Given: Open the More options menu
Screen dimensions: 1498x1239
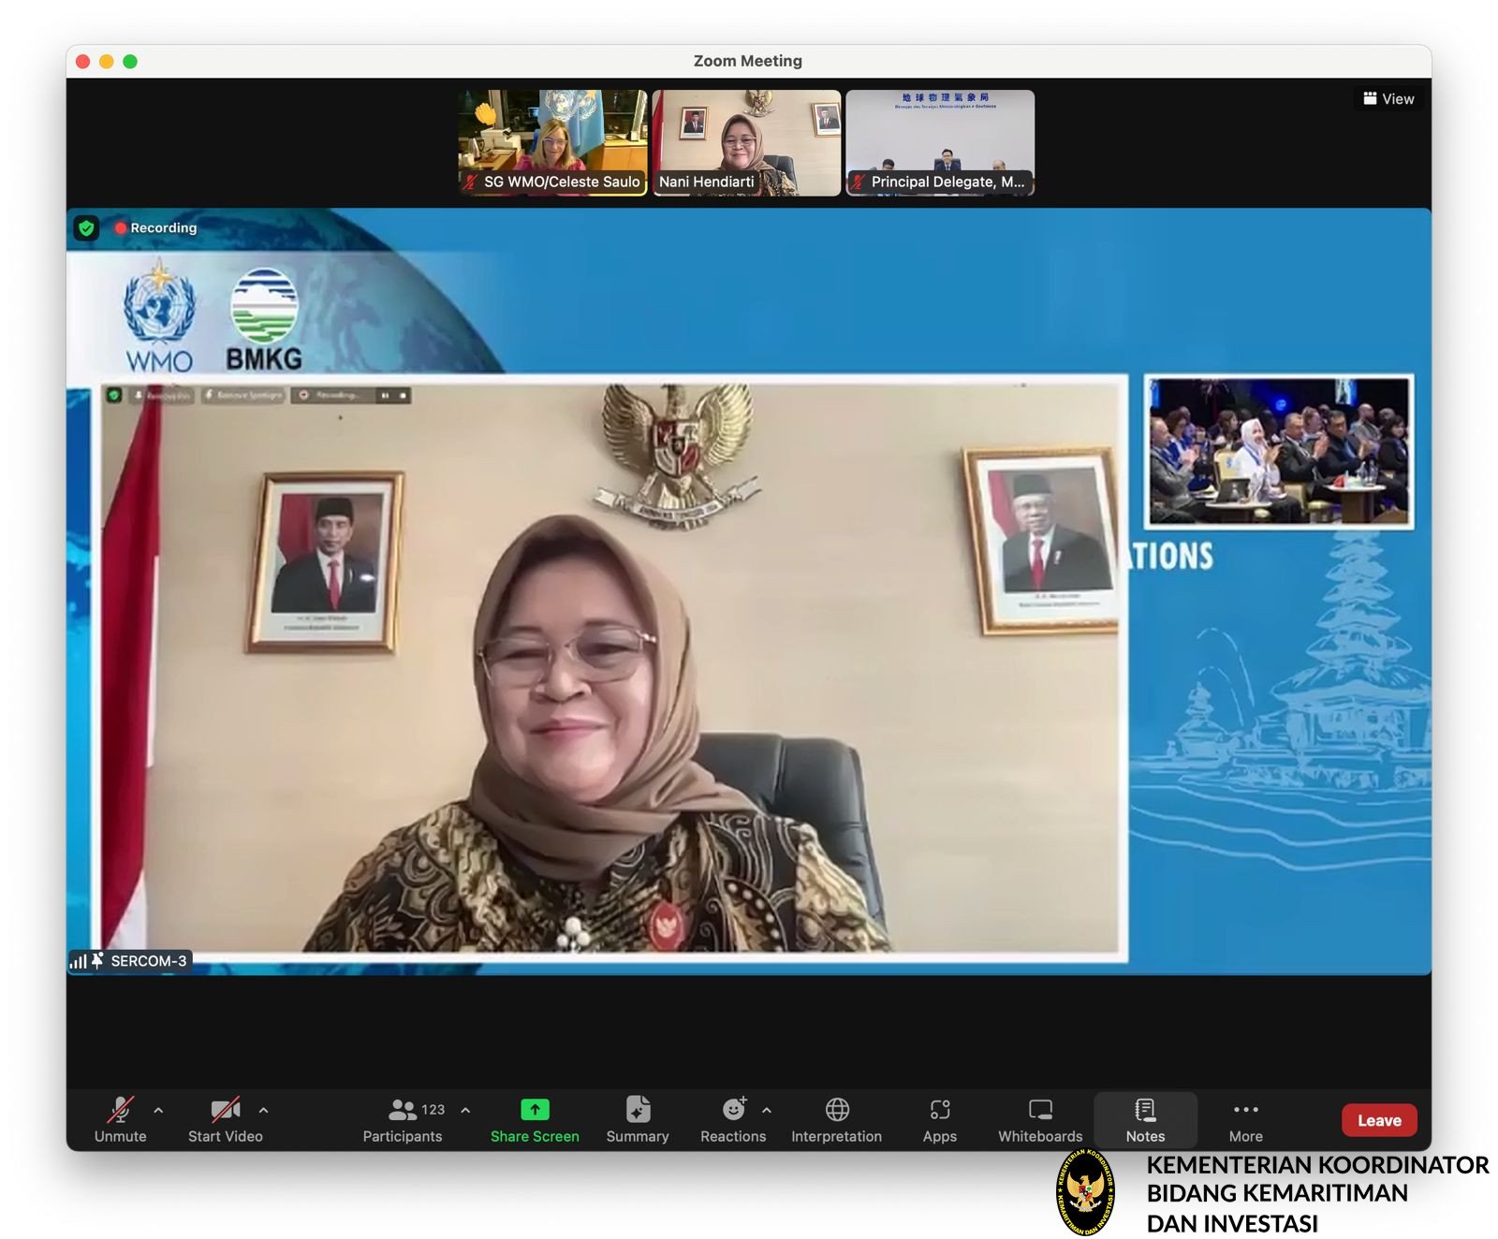Looking at the screenshot, I should (x=1245, y=1120).
